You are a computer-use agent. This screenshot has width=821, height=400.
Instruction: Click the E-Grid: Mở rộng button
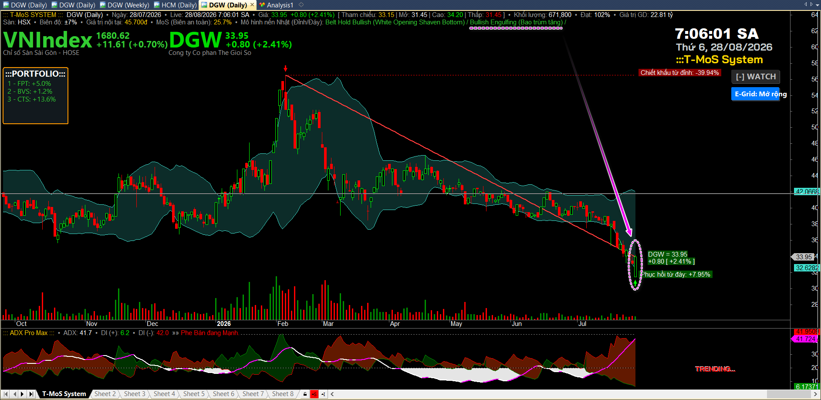click(x=756, y=94)
